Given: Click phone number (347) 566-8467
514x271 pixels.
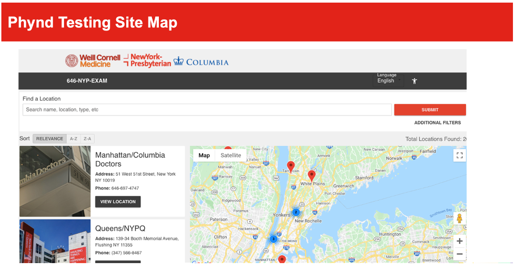Looking at the screenshot, I should point(127,253).
